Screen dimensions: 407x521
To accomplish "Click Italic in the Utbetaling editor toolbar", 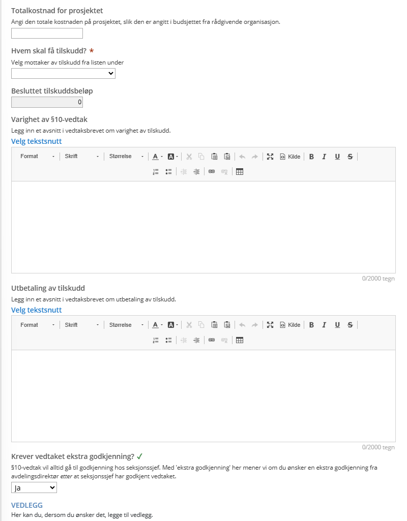I will click(324, 325).
